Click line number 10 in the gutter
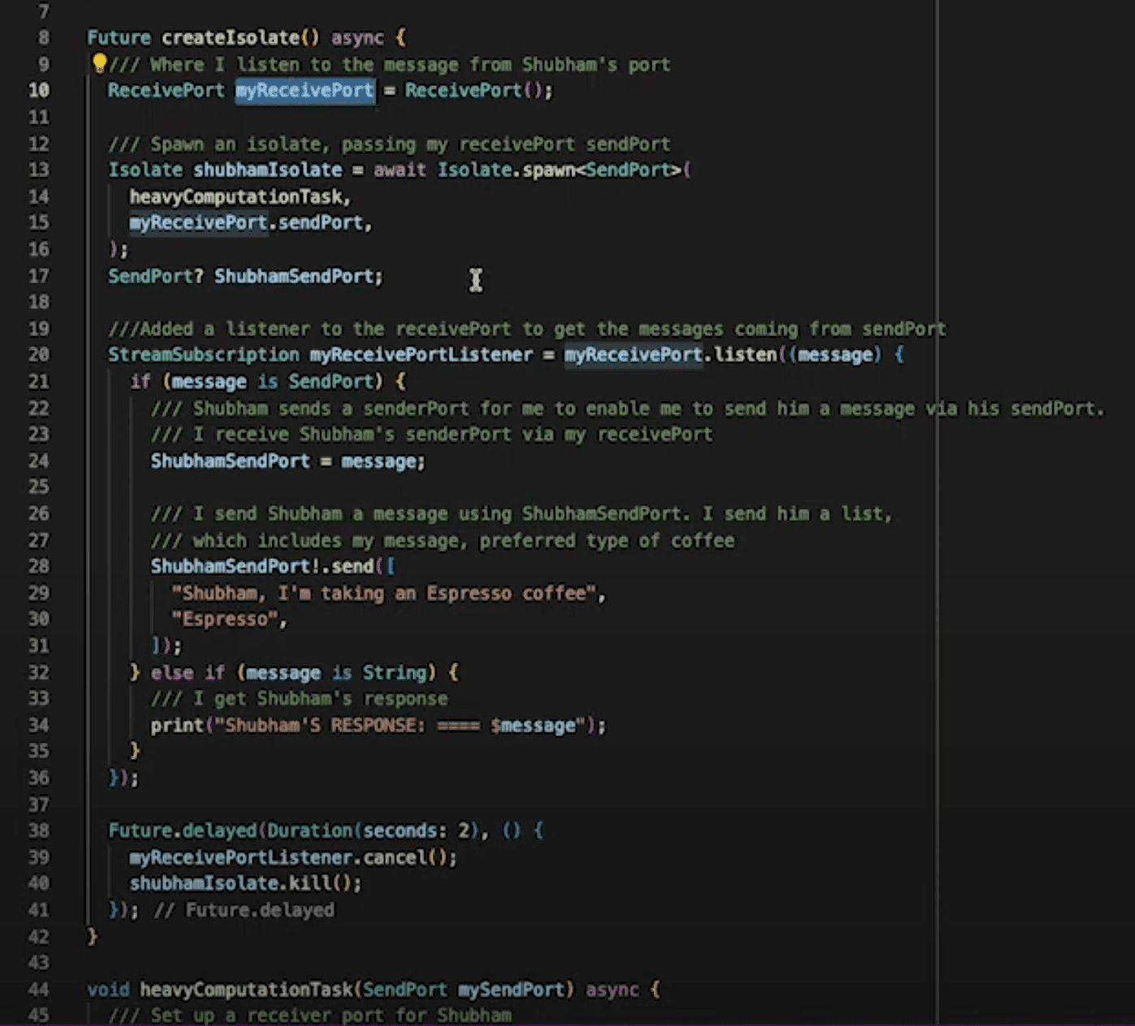The height and width of the screenshot is (1026, 1135). (x=39, y=90)
